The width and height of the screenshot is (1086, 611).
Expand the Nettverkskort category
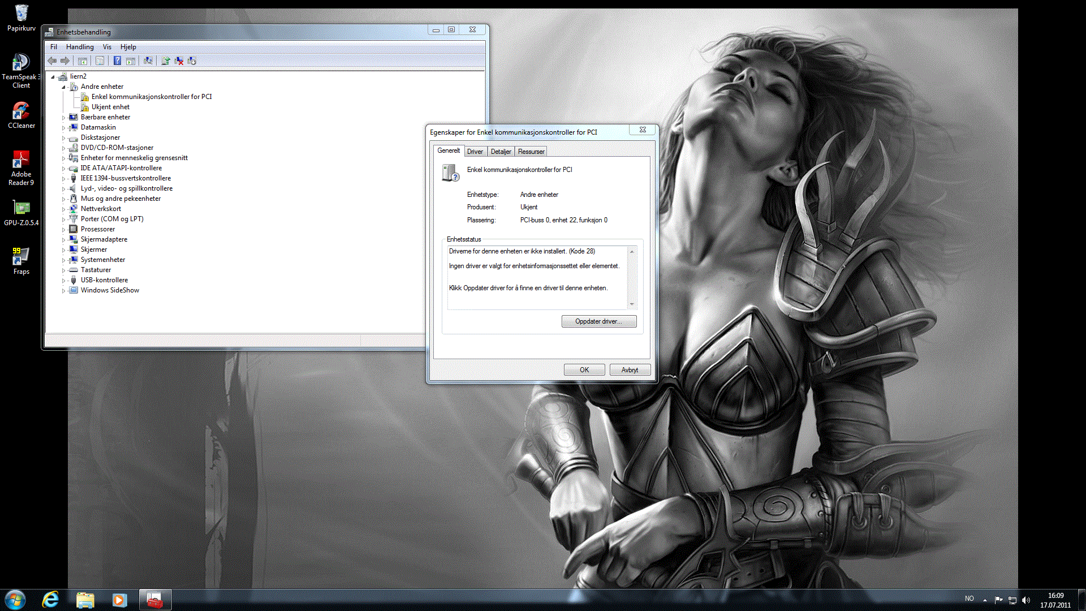(x=63, y=209)
